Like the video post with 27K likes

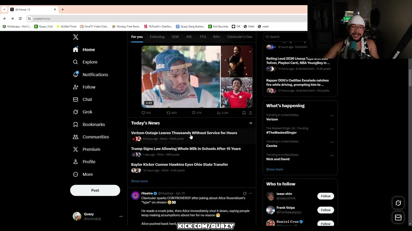tap(194, 113)
